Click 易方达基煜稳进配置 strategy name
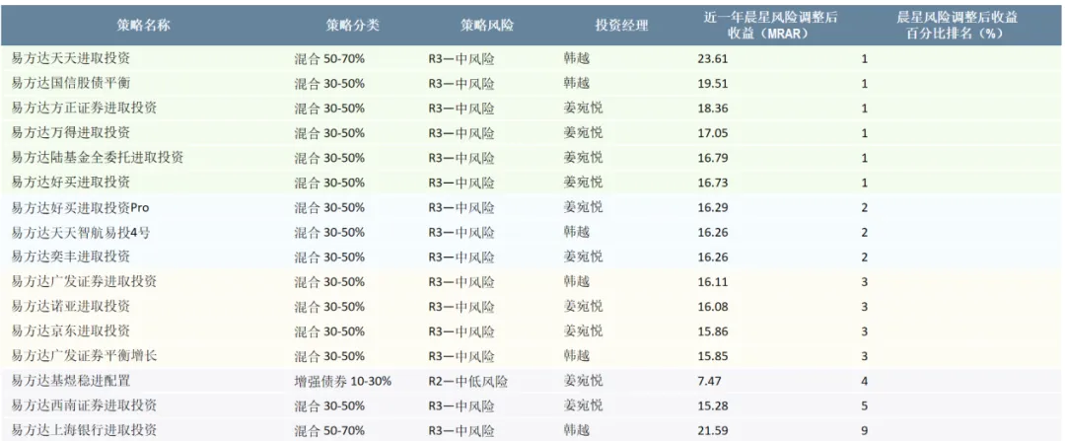 pos(64,380)
